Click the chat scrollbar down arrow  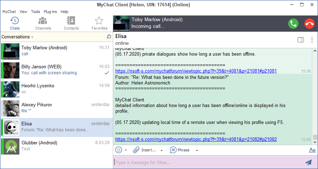315,142
